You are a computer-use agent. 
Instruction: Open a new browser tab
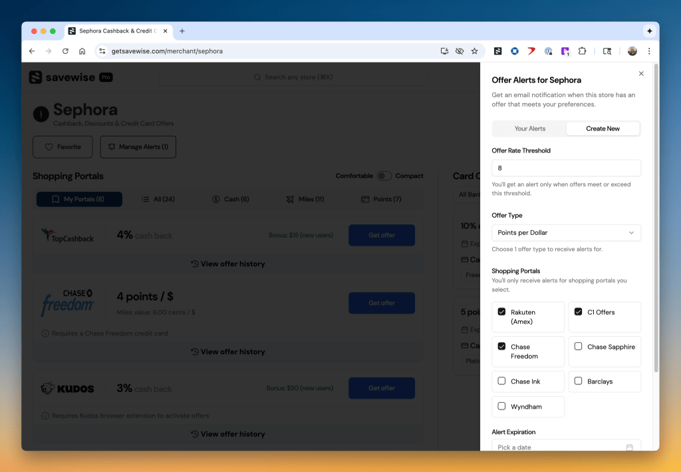(182, 31)
